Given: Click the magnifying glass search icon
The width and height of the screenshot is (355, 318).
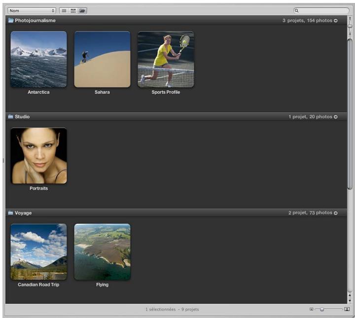Looking at the screenshot, I should [296, 11].
